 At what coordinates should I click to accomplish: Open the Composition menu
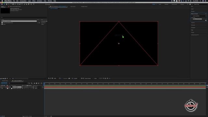click(23, 1)
